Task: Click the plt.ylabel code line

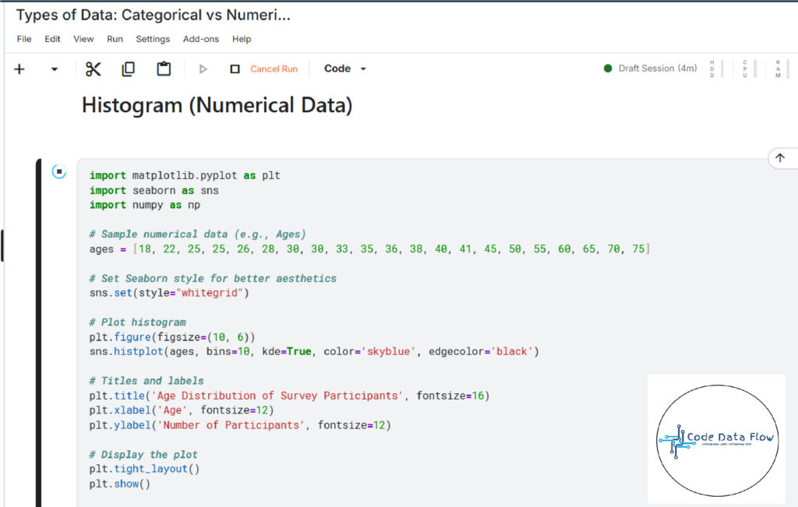Action: coord(240,425)
